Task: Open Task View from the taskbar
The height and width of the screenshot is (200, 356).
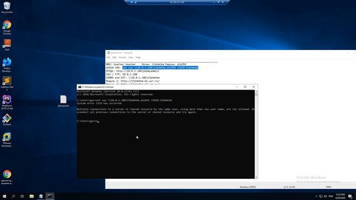Action: click(22, 196)
